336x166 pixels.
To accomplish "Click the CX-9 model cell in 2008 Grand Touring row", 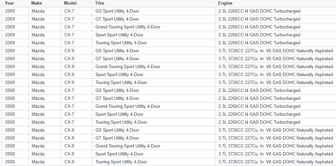I will (76, 146).
